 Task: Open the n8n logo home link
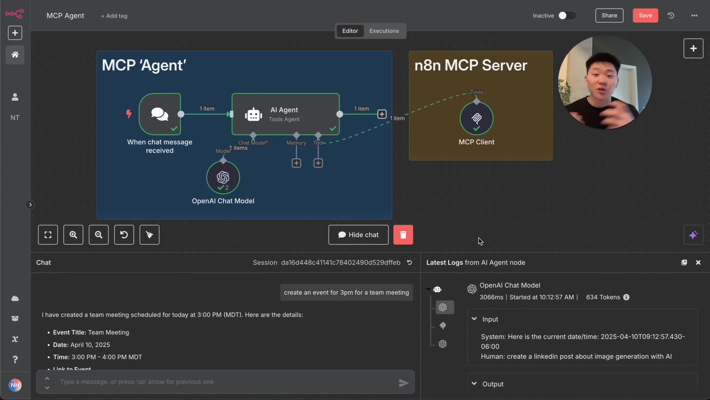(x=15, y=14)
